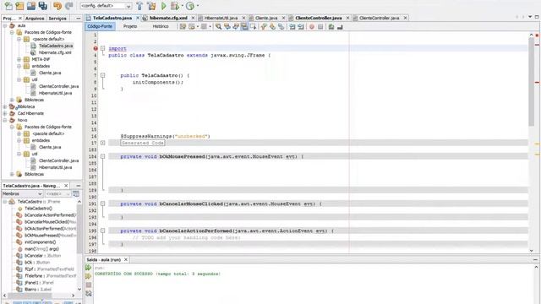541x304 pixels.
Task: Open the Profile Project dropdown arrow
Action: pyautogui.click(x=197, y=6)
